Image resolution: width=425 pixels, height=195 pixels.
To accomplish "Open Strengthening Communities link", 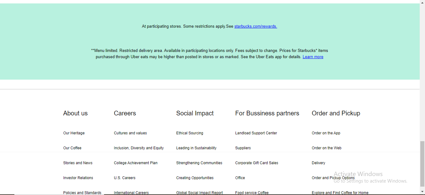I will (199, 163).
